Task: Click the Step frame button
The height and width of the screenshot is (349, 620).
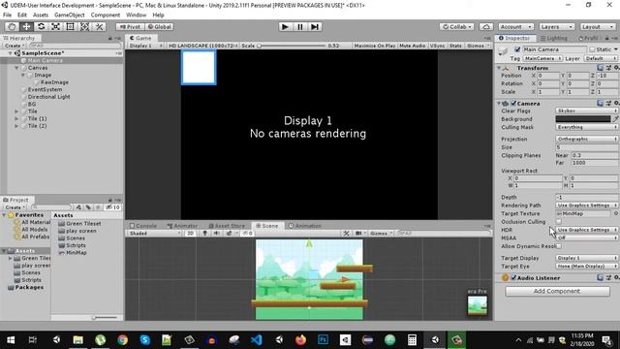Action: [x=315, y=27]
